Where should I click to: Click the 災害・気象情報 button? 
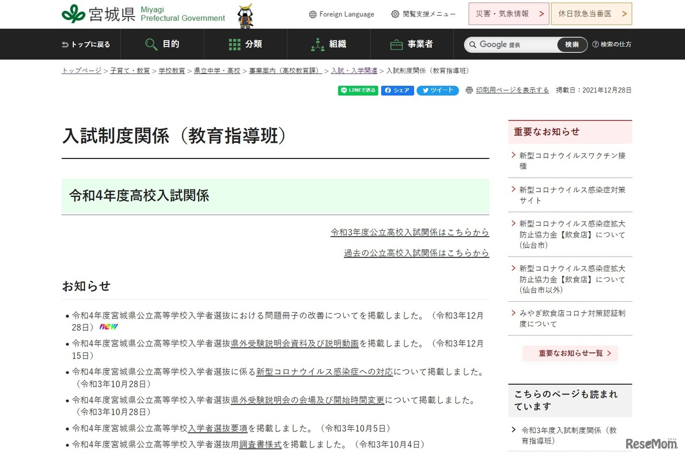pyautogui.click(x=508, y=14)
